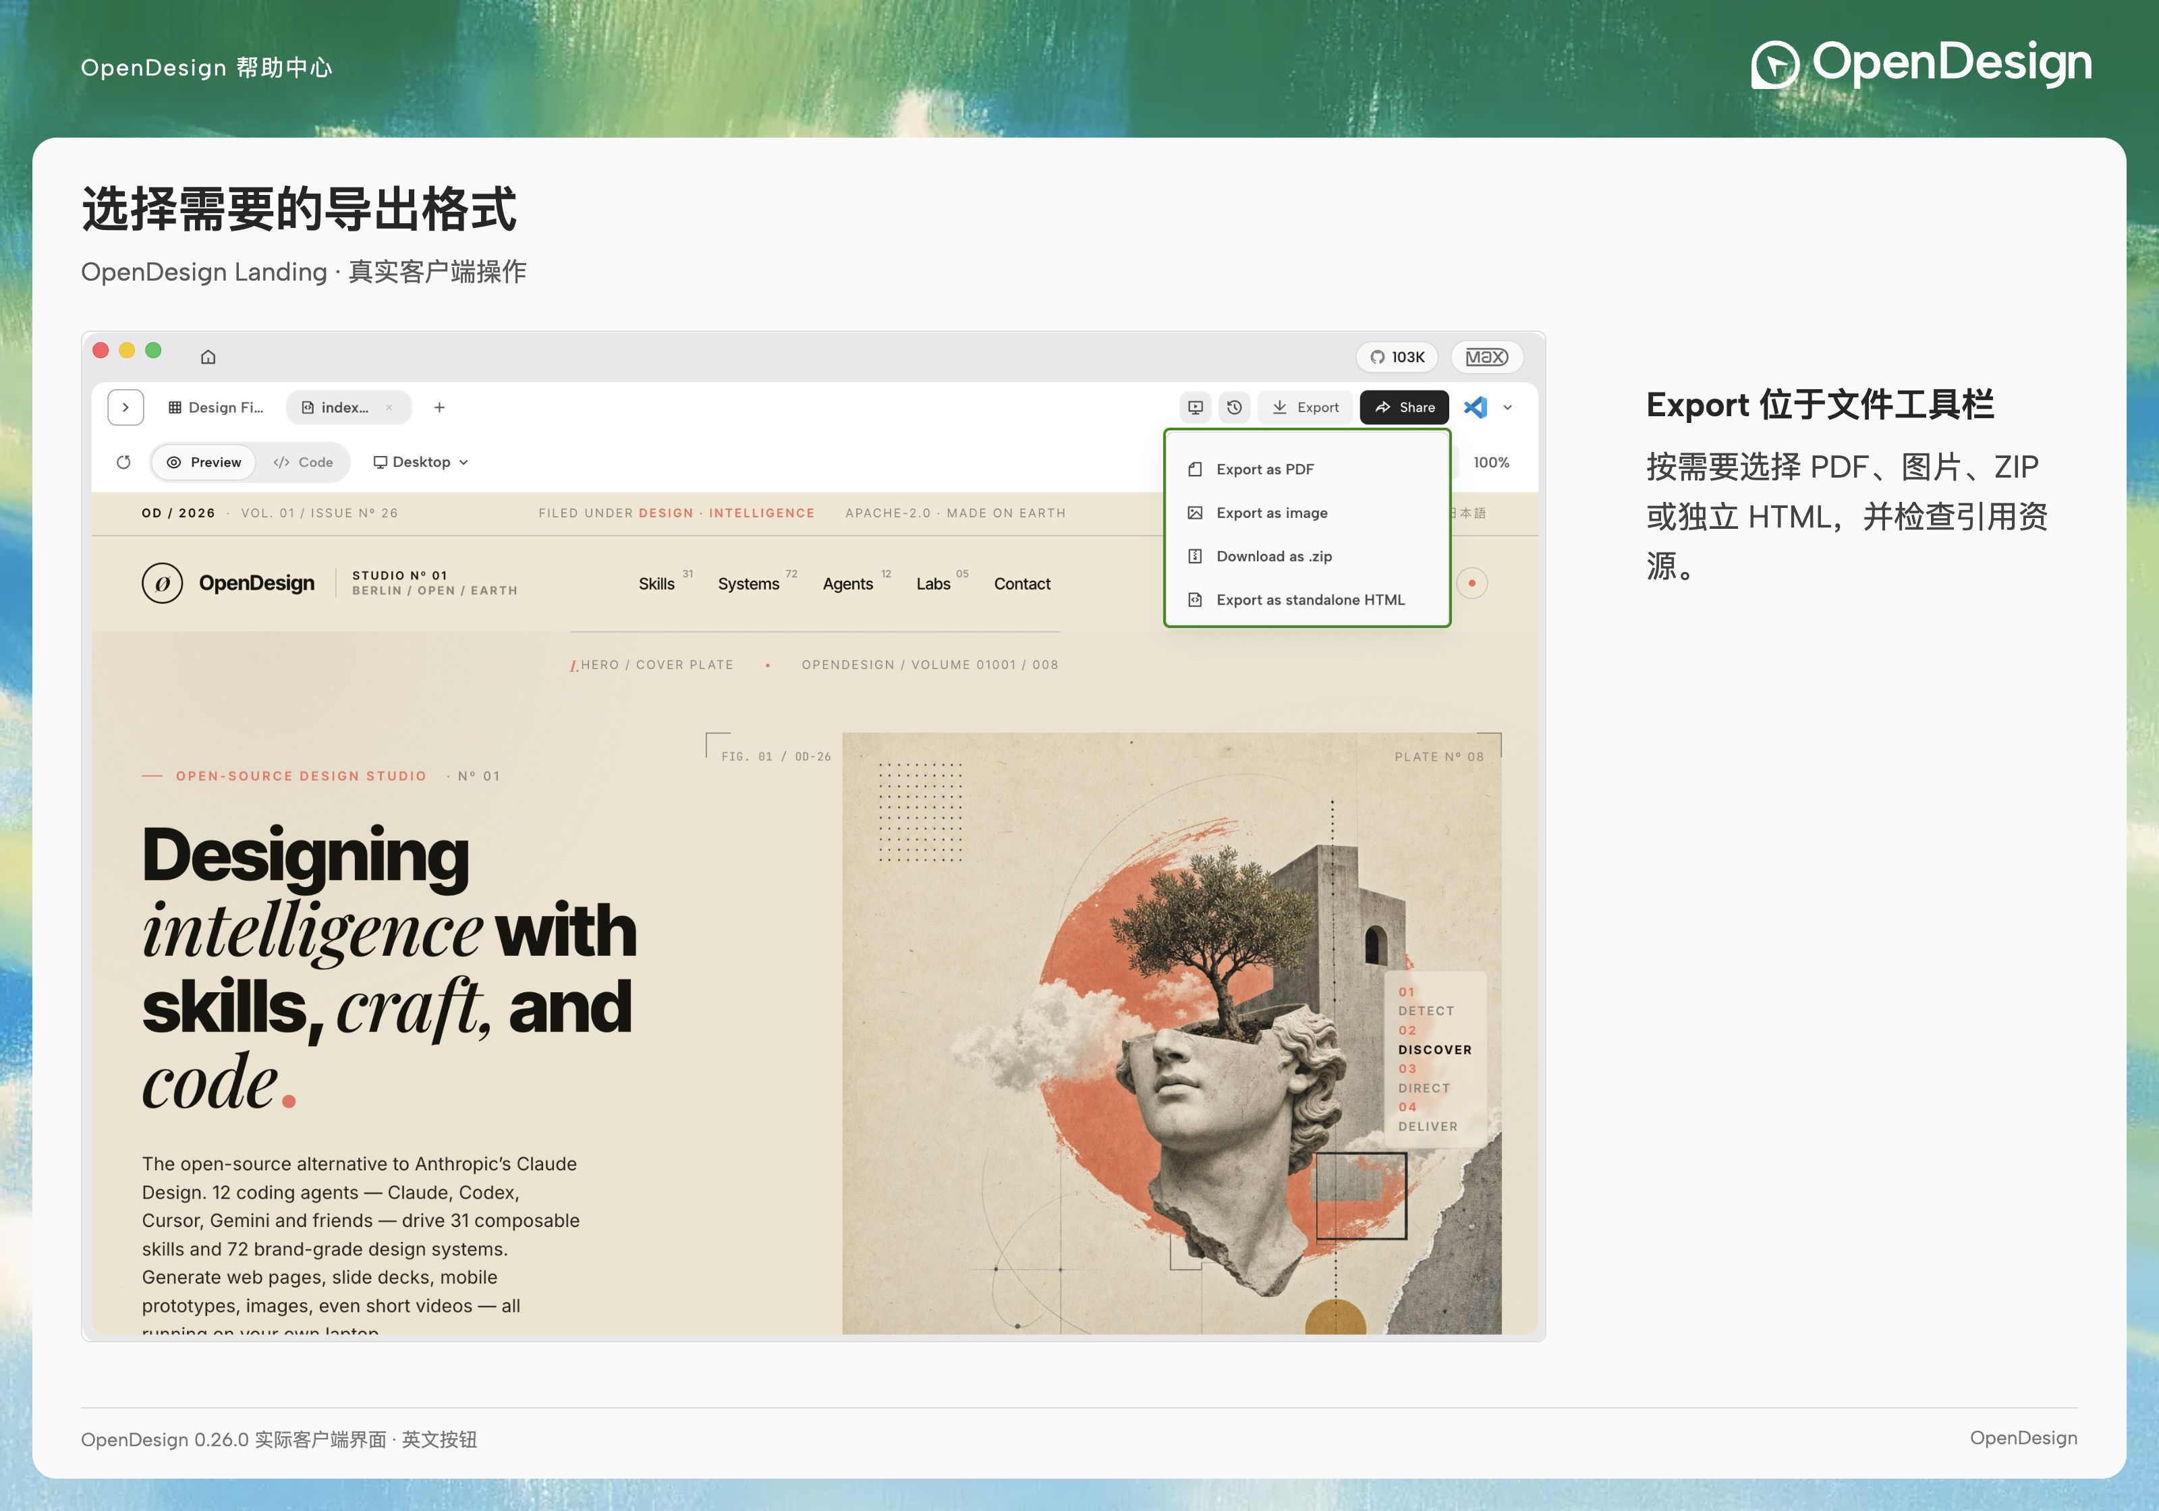
Task: Click the OpenDesign logo at the top right of the page
Action: pyautogui.click(x=1920, y=64)
